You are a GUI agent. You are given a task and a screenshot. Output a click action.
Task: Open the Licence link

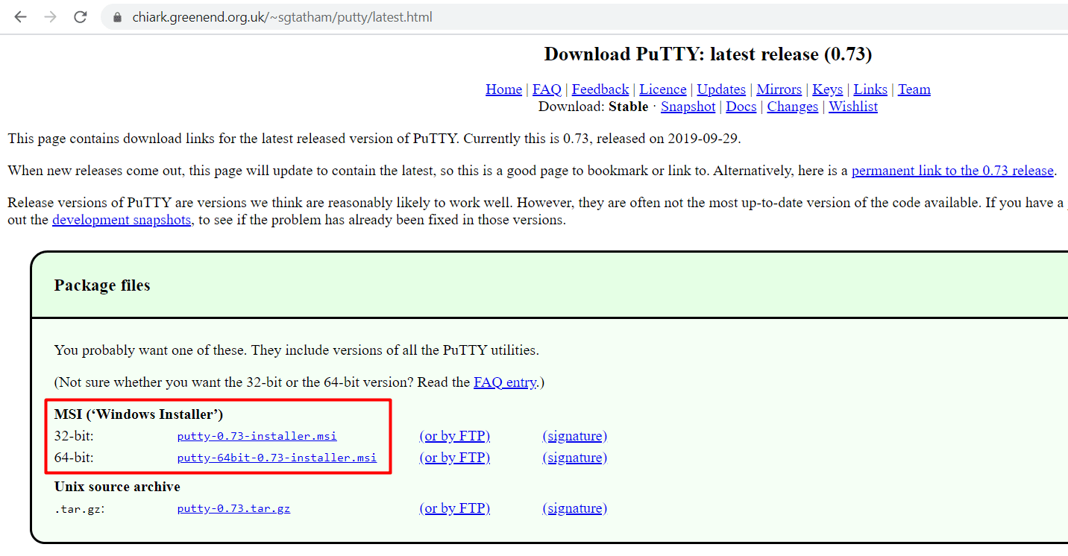point(662,89)
